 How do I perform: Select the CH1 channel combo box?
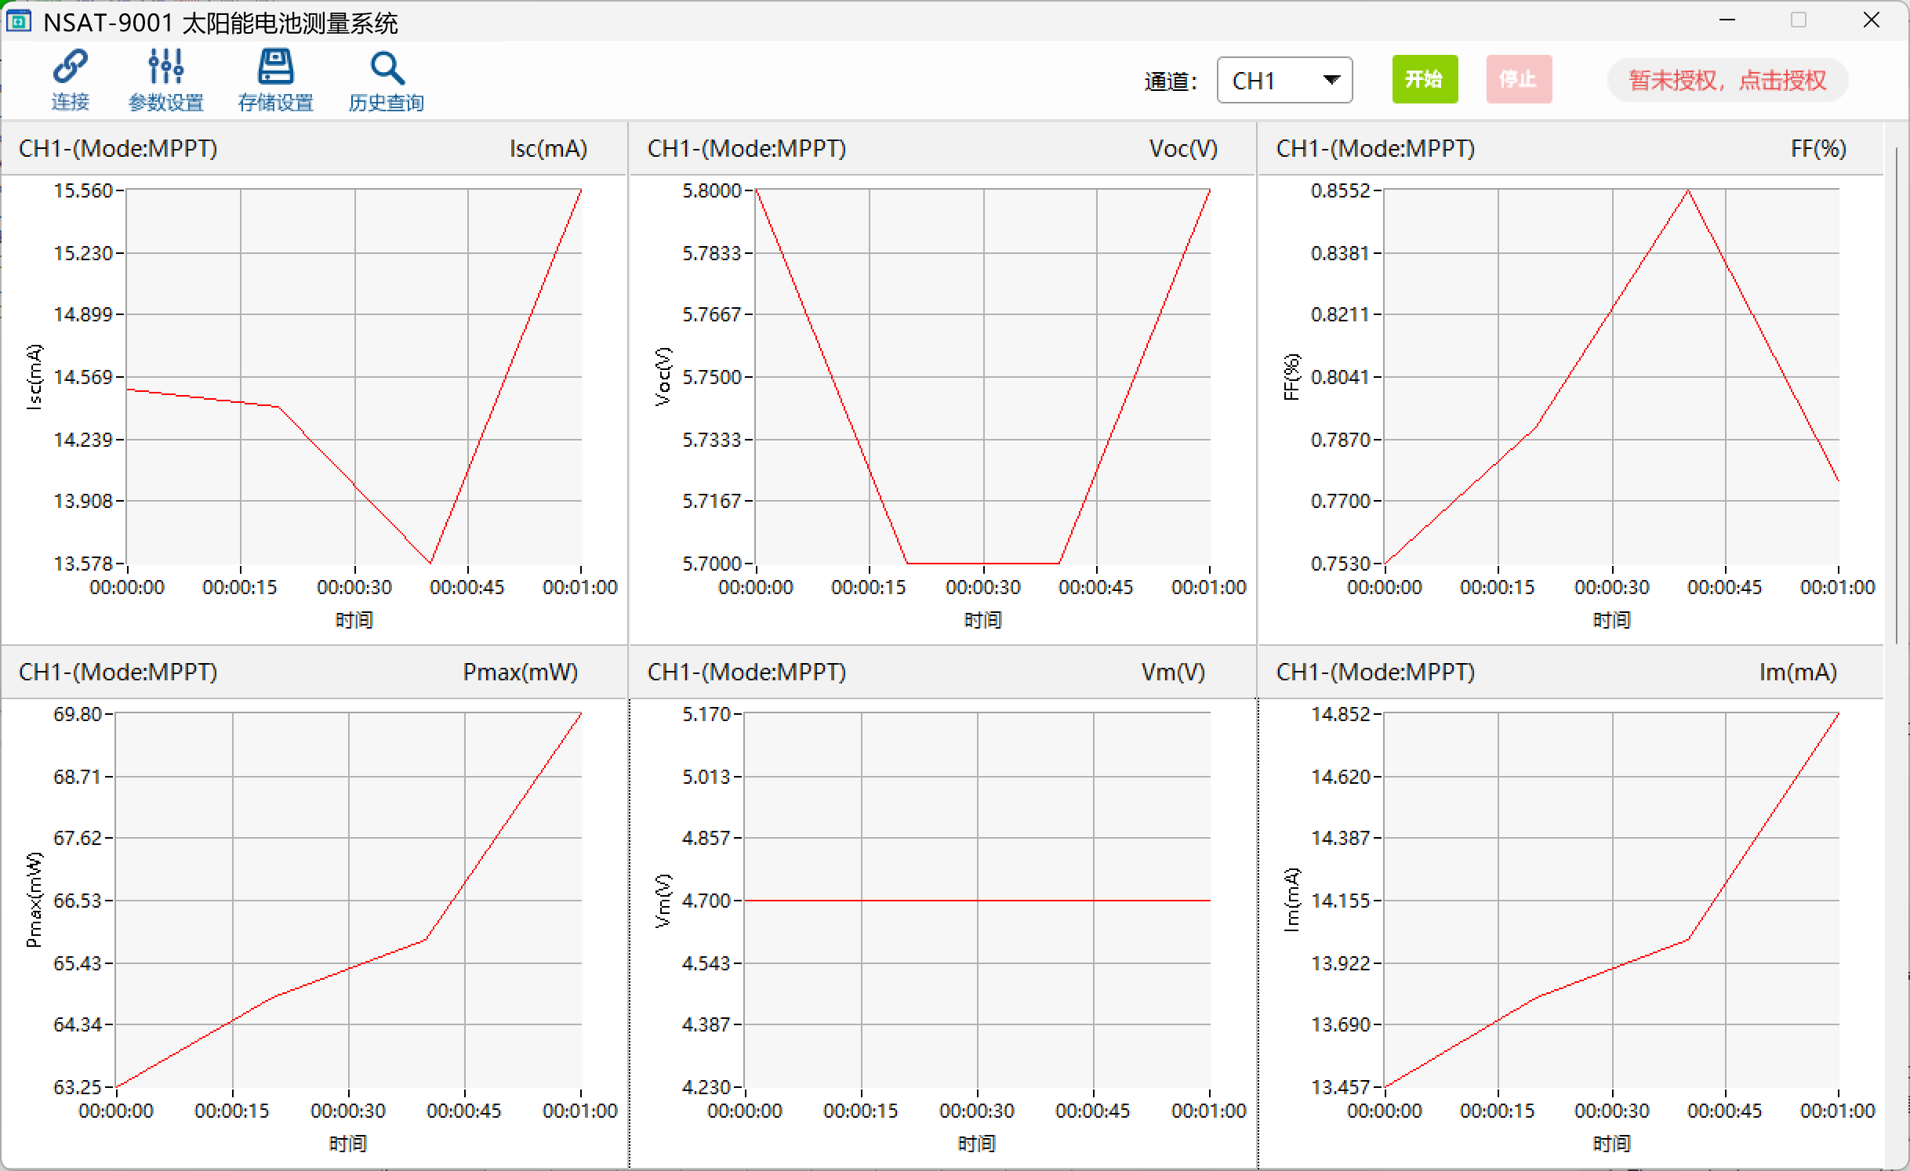[x=1269, y=80]
